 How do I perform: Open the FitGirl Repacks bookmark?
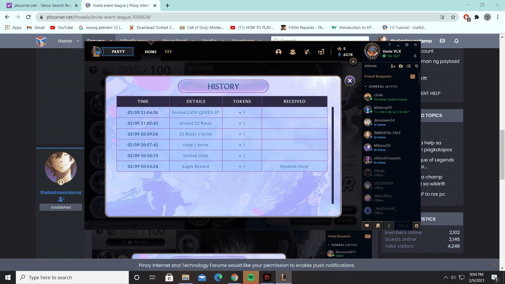pos(303,28)
